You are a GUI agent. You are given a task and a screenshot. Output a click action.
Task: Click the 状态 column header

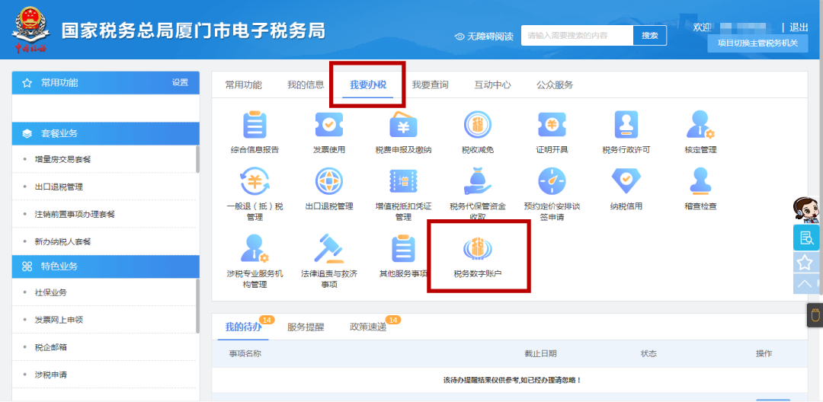coord(648,353)
